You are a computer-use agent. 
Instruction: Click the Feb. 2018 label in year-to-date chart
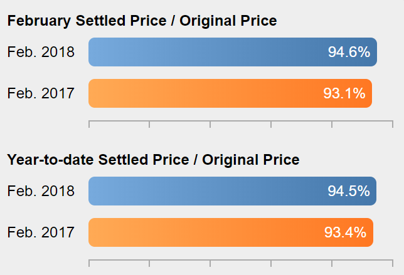tap(41, 191)
